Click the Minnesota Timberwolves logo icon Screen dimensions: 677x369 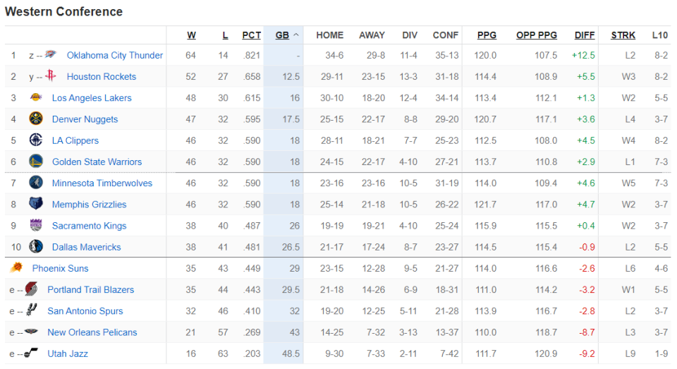pyautogui.click(x=36, y=182)
